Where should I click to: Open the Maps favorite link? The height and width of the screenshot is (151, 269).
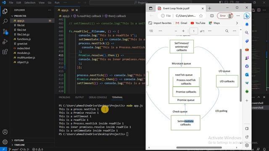coord(214,23)
